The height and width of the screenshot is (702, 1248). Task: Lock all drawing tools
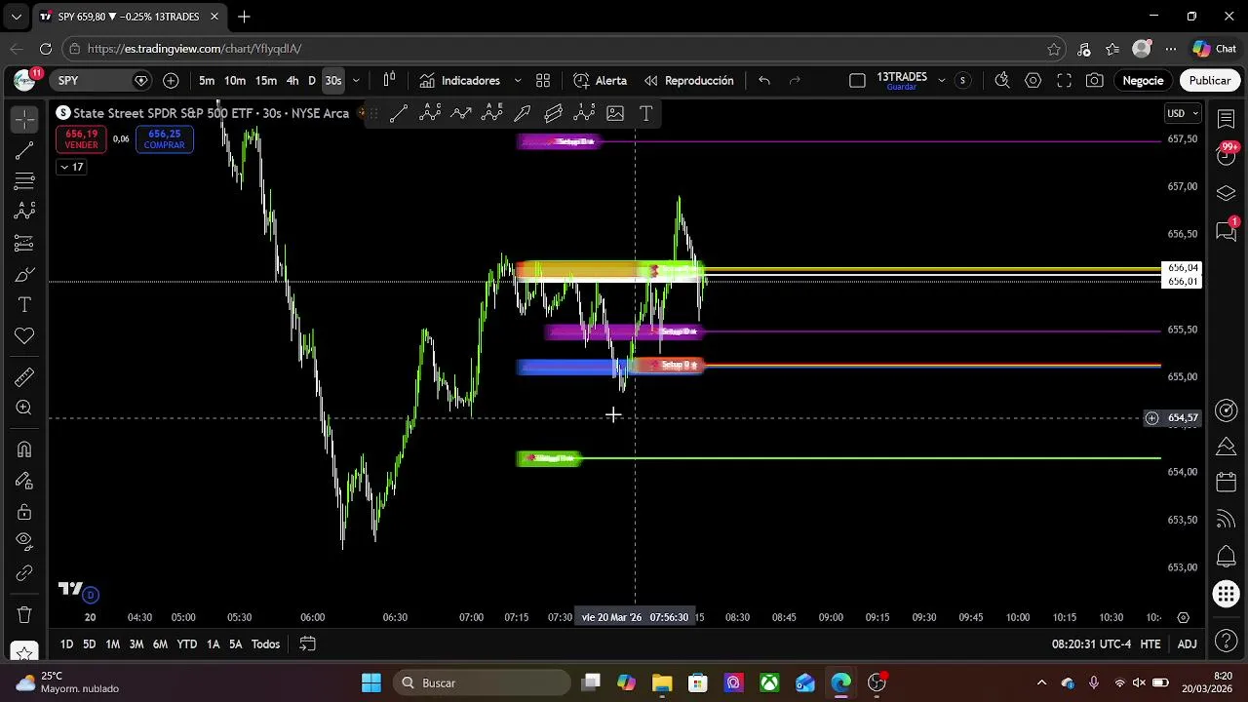coord(24,512)
